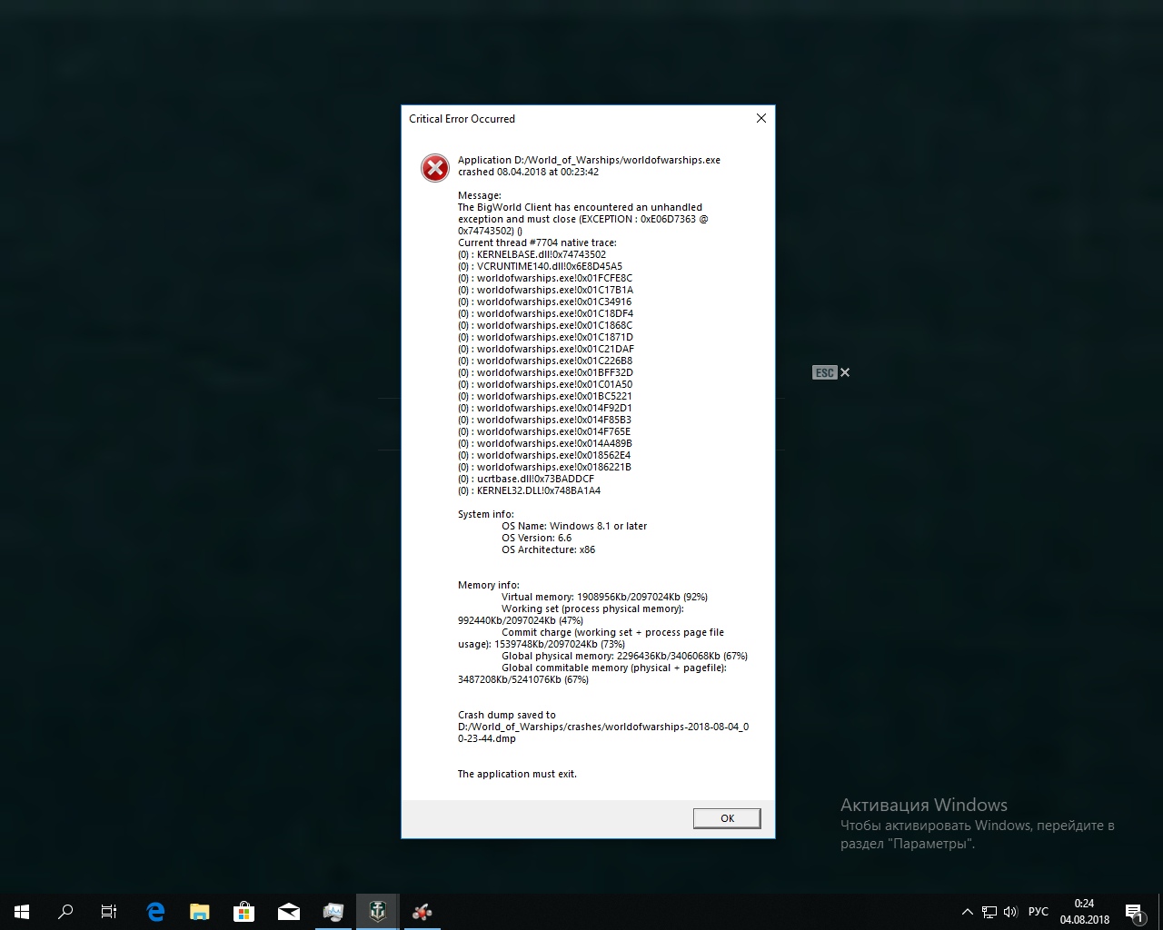Click the 'Critical Error Occurred' title text
1163x930 pixels.
tap(462, 119)
